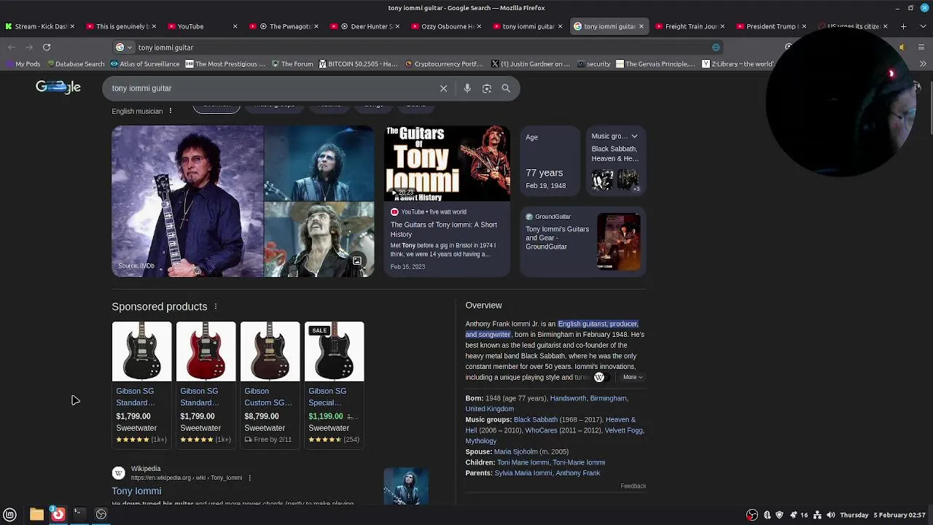
Task: Switch to the Freight Train Journey tab
Action: pyautogui.click(x=689, y=26)
